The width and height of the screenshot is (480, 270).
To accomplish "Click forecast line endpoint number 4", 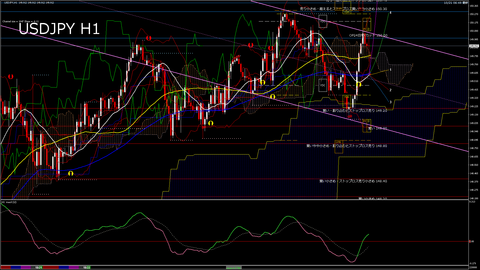I will tap(390, 13).
